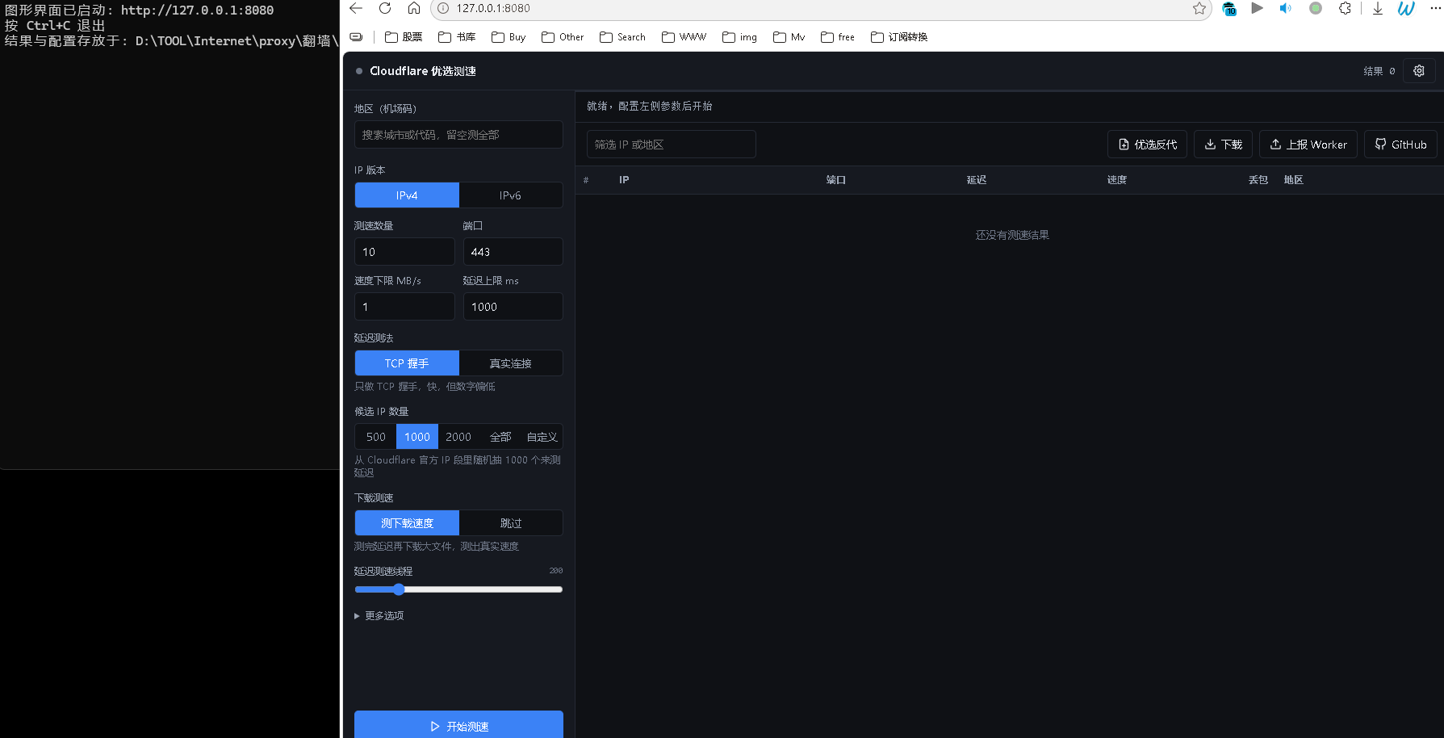Open the blue extension icon badged 10

coord(1229,9)
